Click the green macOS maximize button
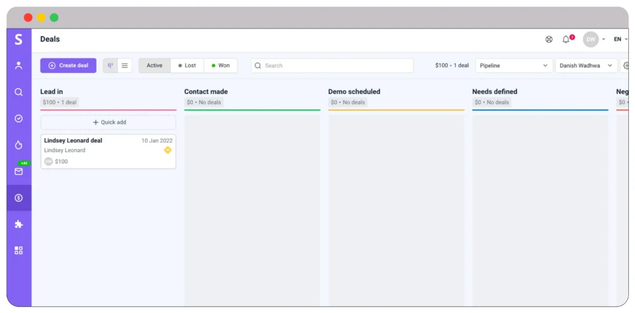This screenshot has width=635, height=313. 55,18
